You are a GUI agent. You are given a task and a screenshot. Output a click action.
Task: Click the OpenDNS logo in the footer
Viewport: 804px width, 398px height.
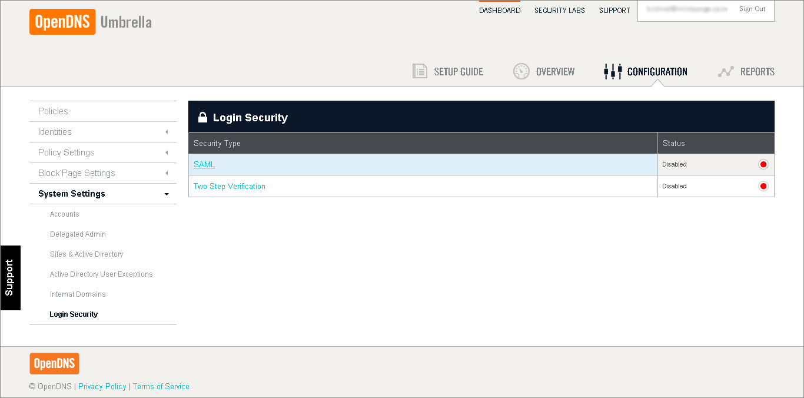[x=54, y=363]
